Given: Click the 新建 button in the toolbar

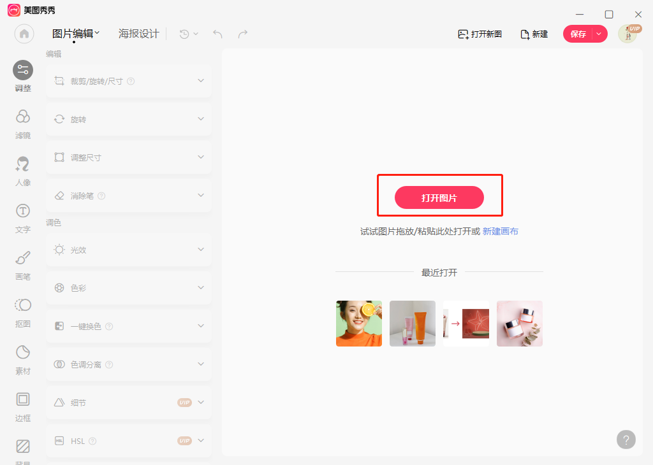Looking at the screenshot, I should tap(534, 34).
